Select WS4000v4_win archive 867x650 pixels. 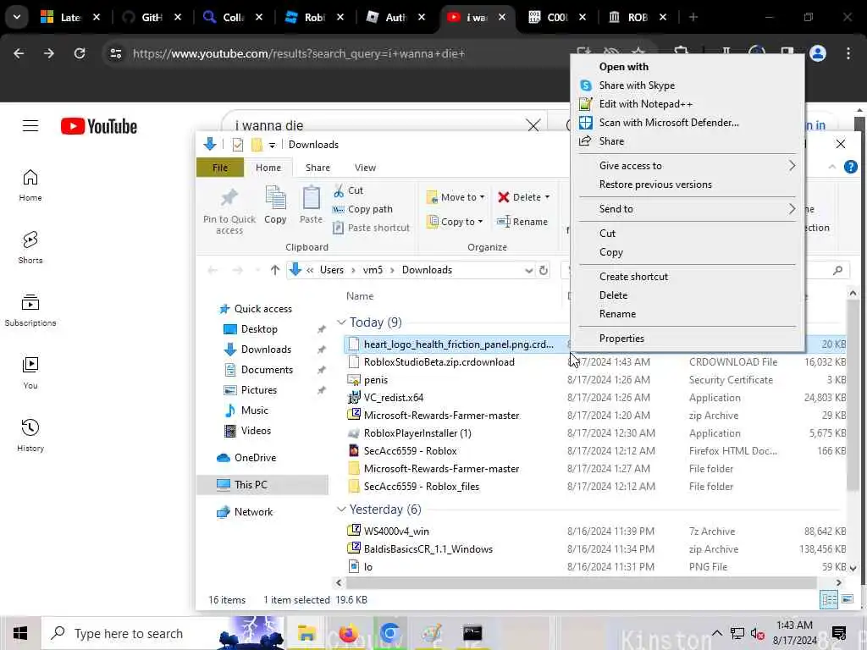[396, 532]
